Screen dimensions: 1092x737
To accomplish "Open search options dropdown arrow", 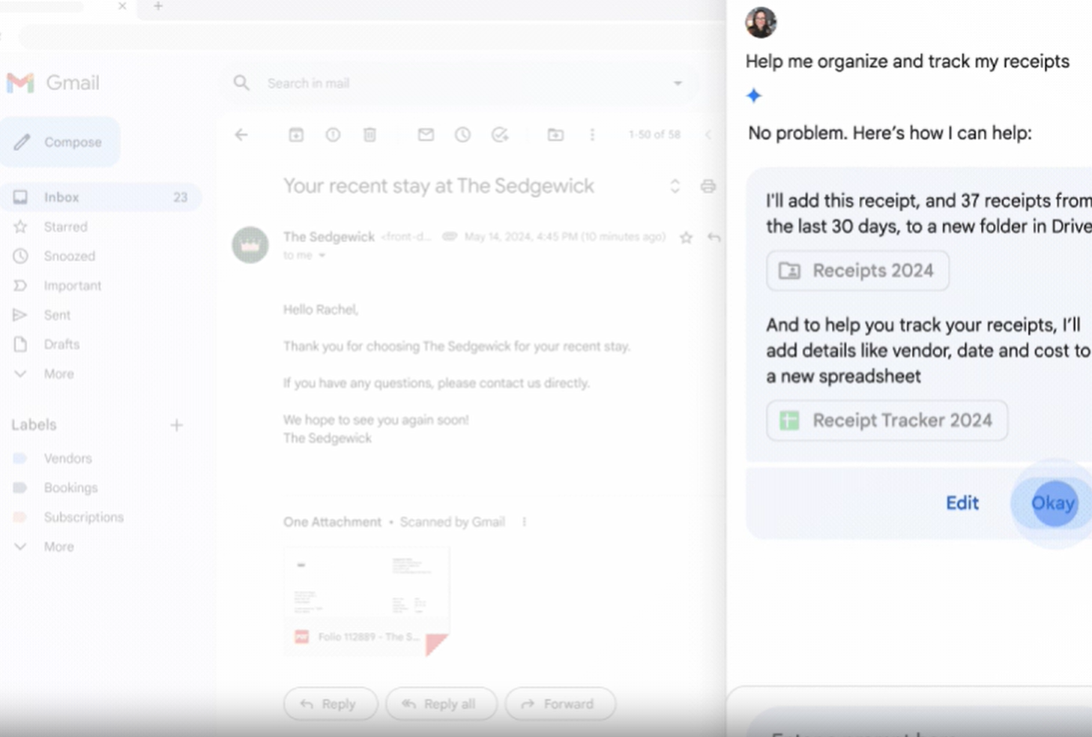I will click(678, 83).
